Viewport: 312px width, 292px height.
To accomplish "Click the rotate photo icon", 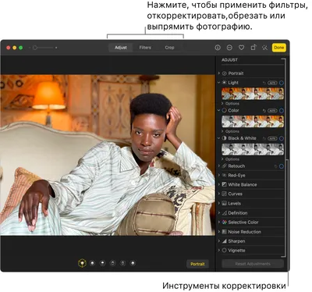I will coord(253,48).
